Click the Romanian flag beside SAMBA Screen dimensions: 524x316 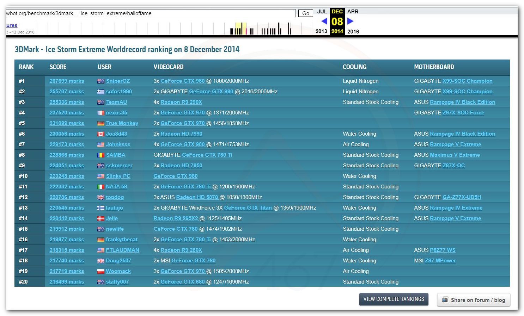click(x=101, y=155)
